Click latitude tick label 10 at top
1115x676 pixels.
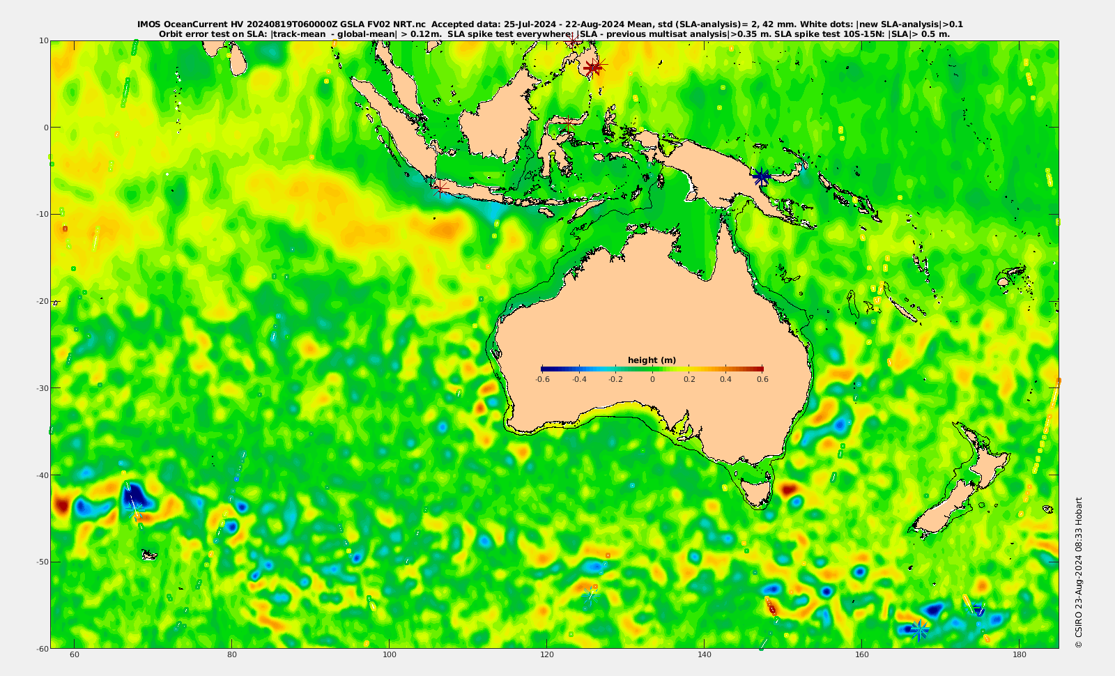click(x=44, y=40)
